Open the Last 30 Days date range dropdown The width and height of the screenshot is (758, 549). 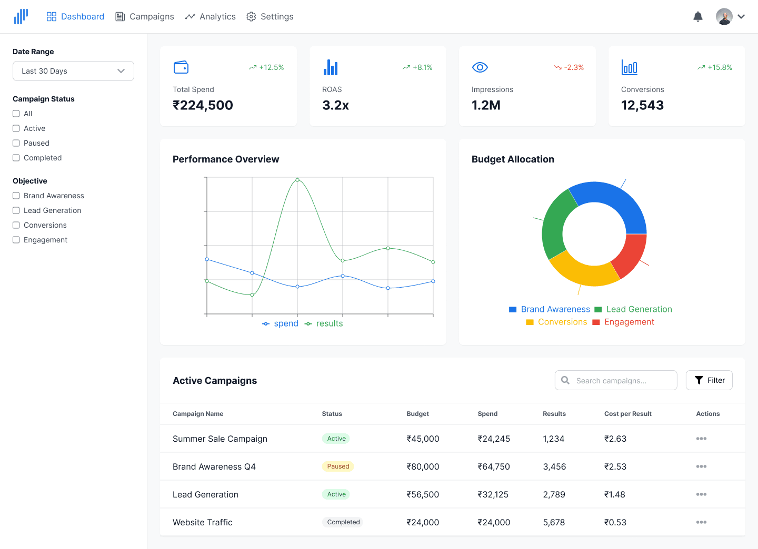pos(73,71)
